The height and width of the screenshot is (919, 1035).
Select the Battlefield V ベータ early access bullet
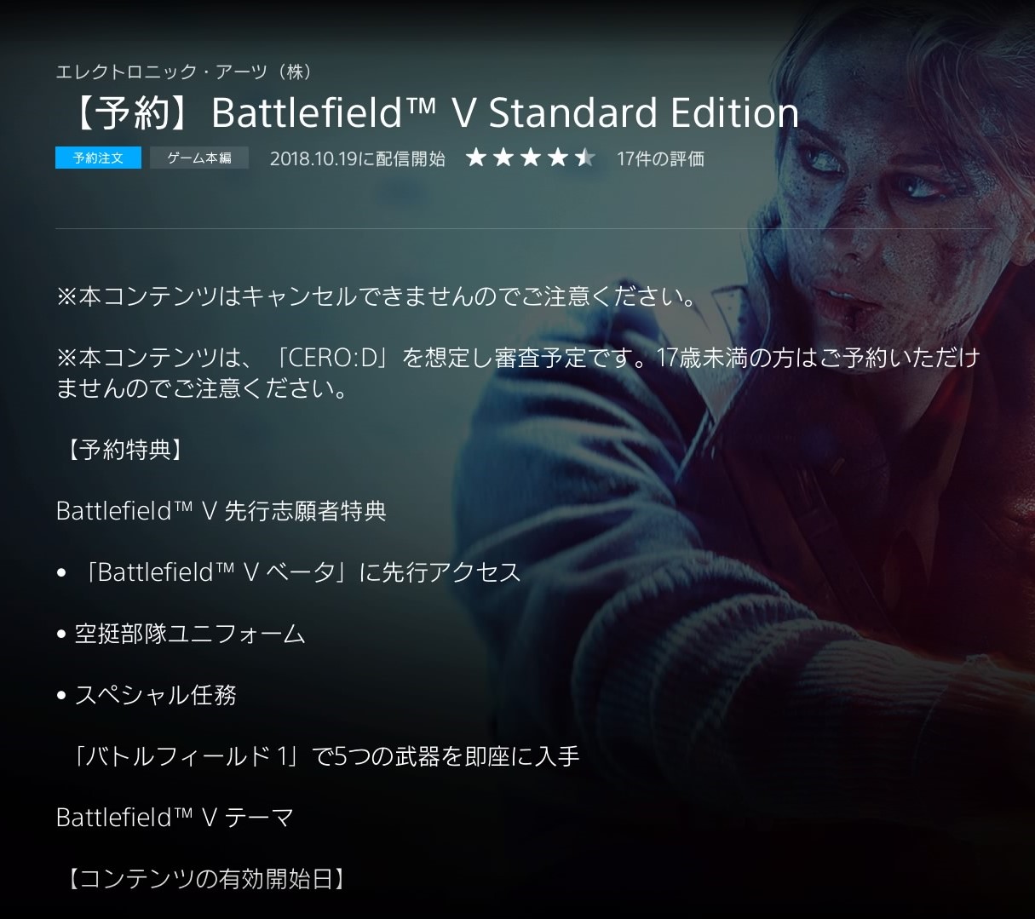[289, 572]
